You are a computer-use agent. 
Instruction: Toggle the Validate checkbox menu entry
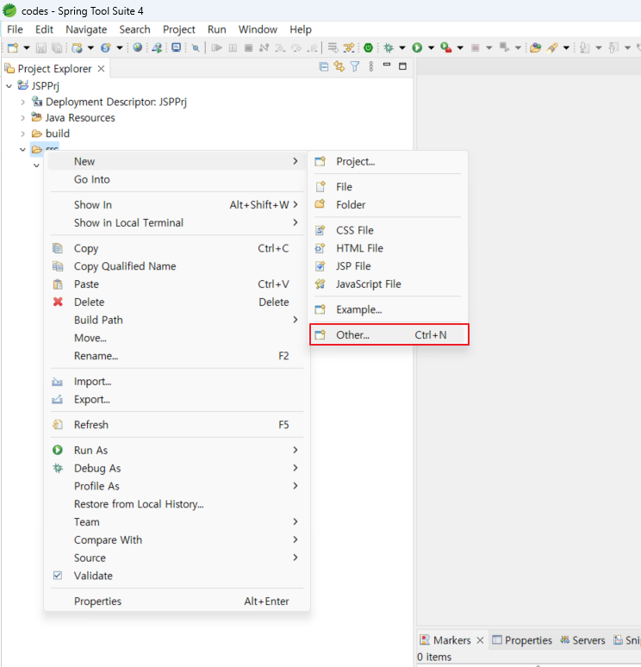[58, 576]
